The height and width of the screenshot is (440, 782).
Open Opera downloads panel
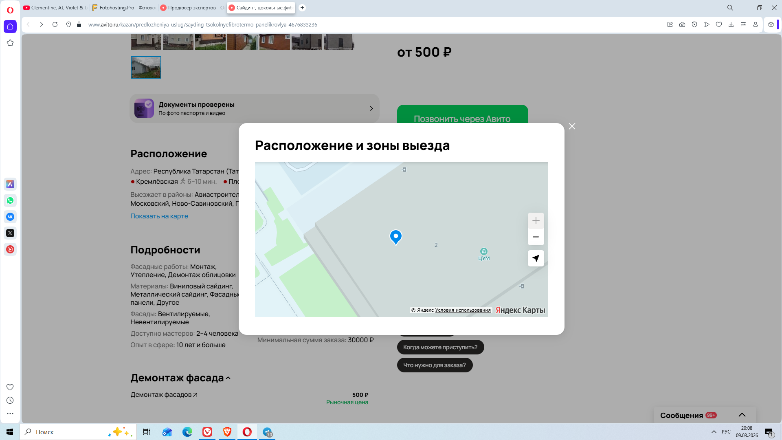click(731, 24)
